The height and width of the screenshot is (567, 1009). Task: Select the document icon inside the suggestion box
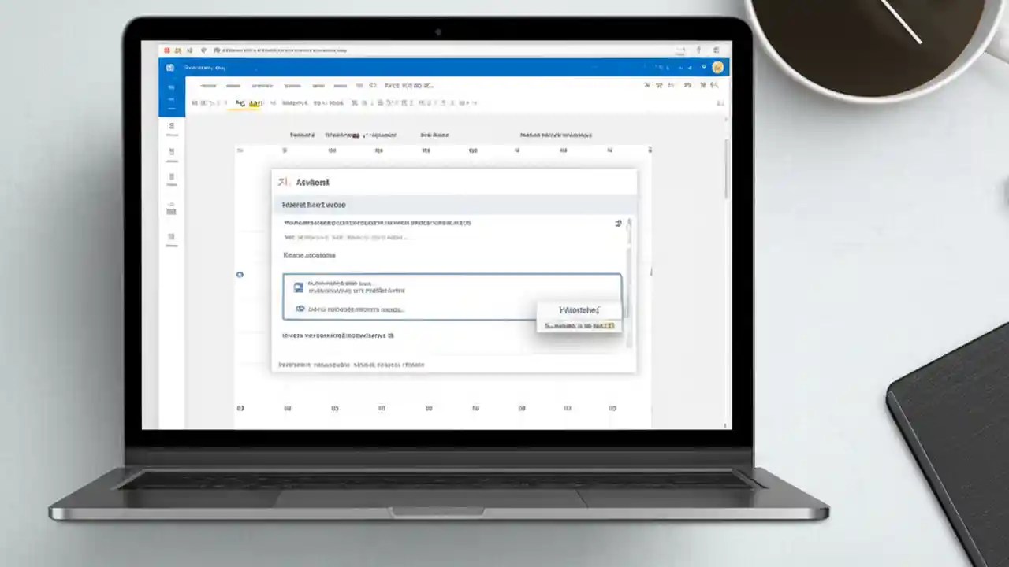pyautogui.click(x=298, y=287)
